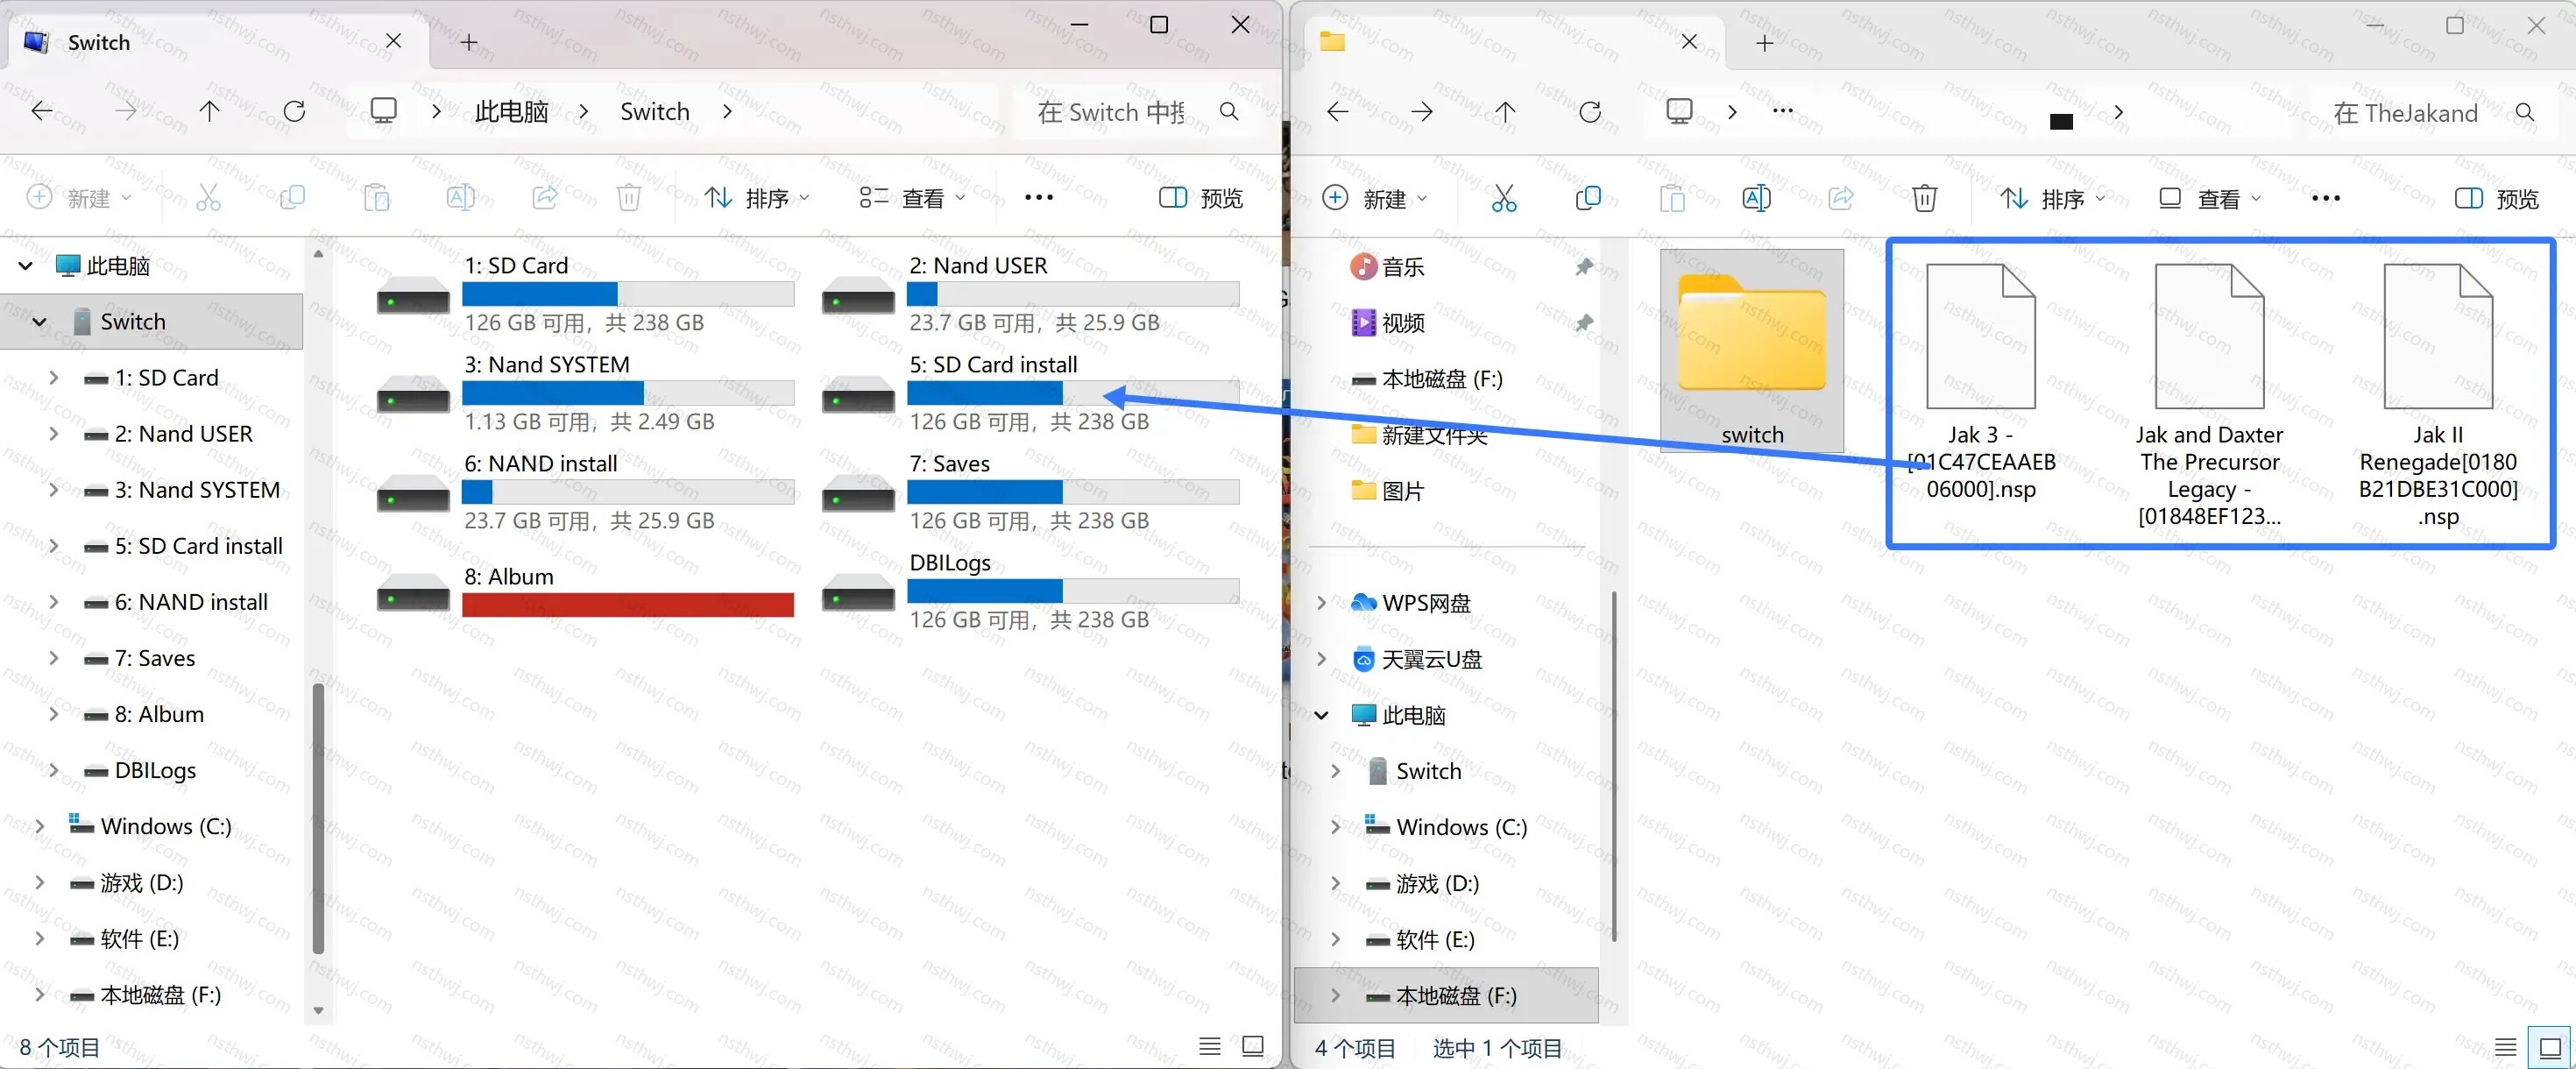Collapse the Switch node in left tree
Image resolution: width=2576 pixels, height=1069 pixels.
(39, 322)
